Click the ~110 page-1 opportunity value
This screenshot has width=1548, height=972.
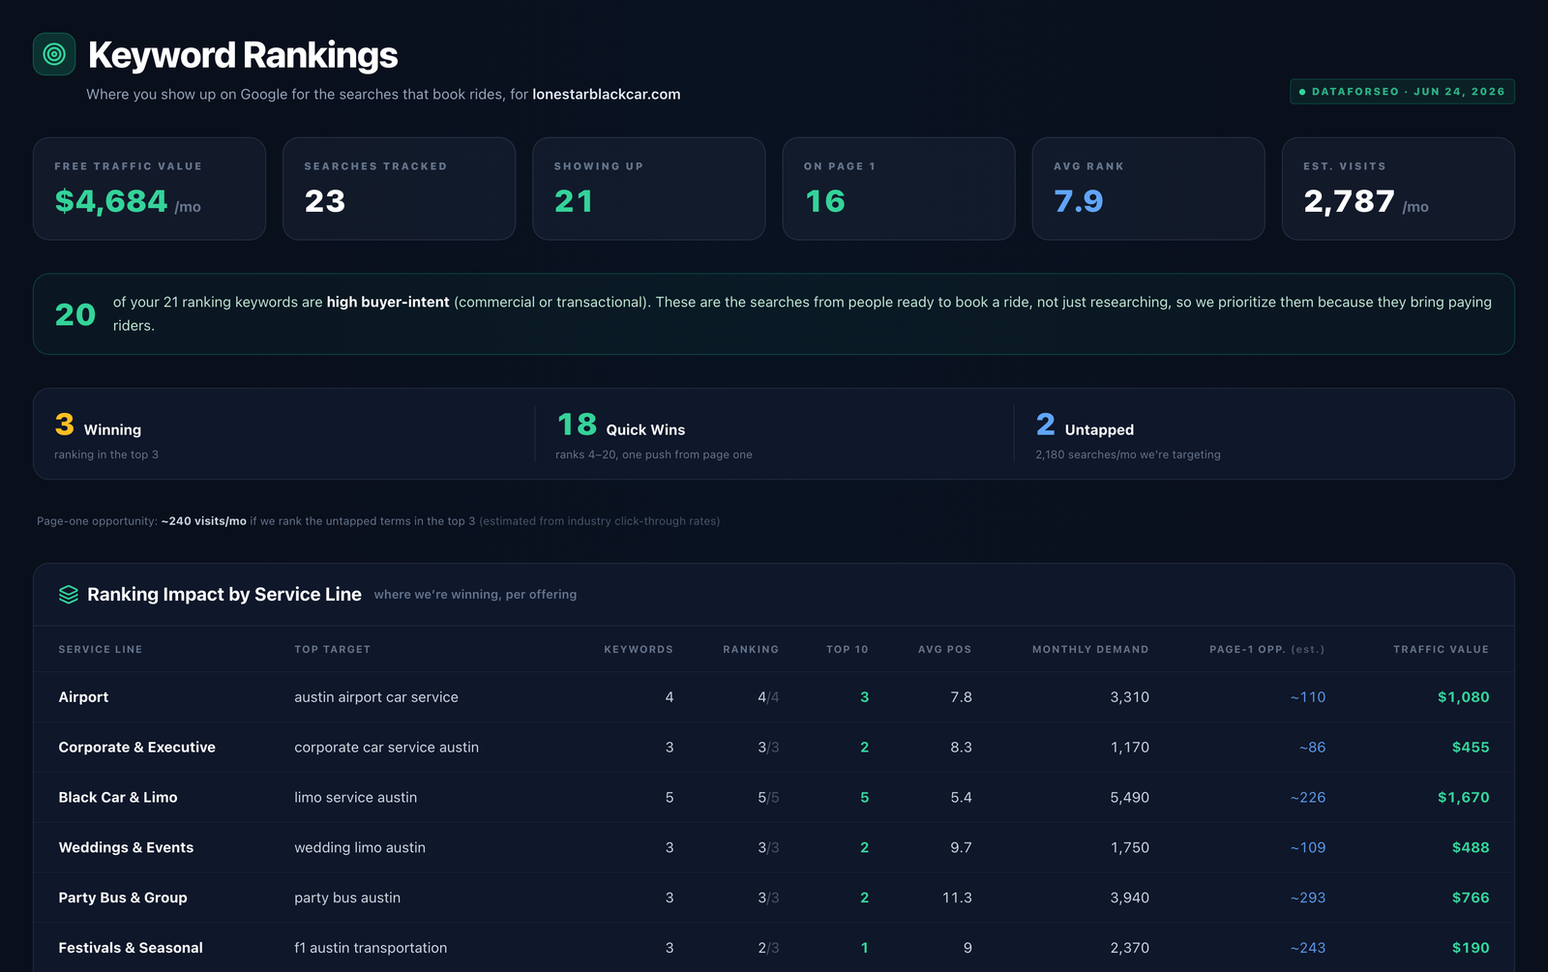click(x=1307, y=697)
